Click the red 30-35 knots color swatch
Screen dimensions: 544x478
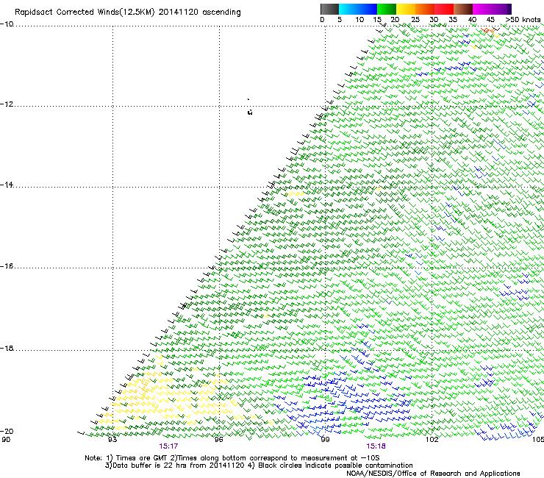[444, 9]
